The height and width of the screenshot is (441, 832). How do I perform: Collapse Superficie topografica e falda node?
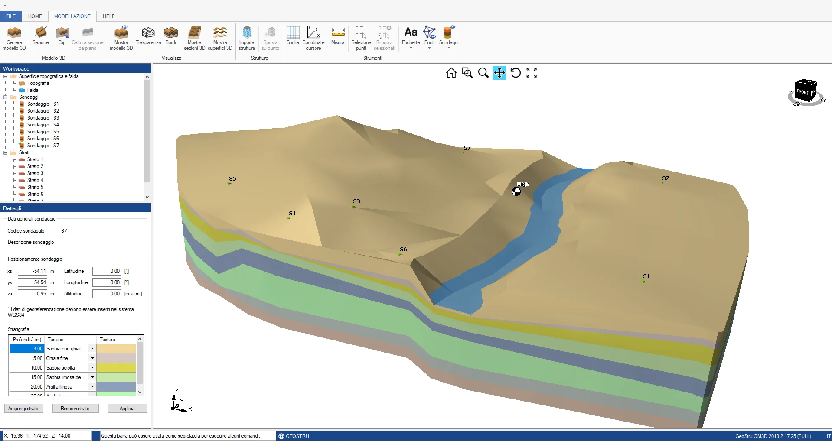click(6, 76)
